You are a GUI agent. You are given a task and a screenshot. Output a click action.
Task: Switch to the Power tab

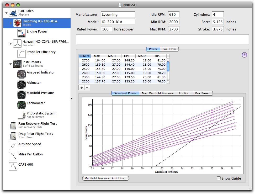point(153,49)
